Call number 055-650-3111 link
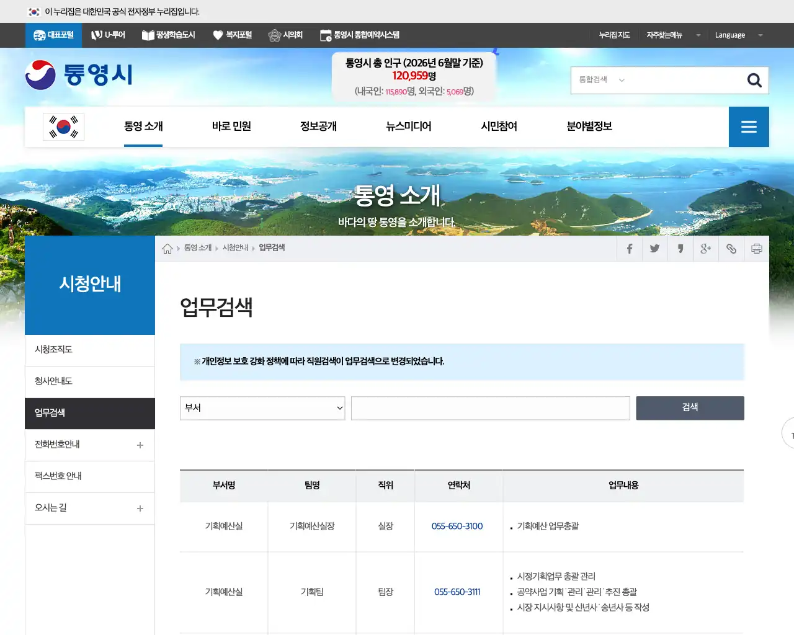 [457, 592]
